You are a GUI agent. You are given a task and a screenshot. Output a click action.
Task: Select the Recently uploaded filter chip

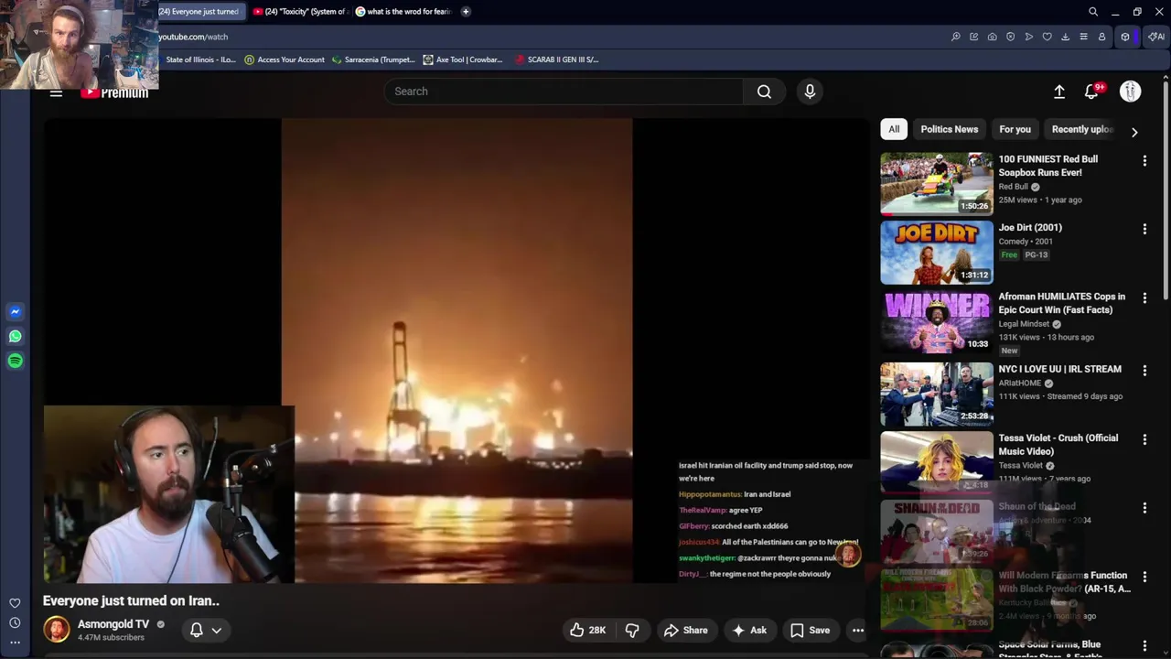pyautogui.click(x=1082, y=129)
